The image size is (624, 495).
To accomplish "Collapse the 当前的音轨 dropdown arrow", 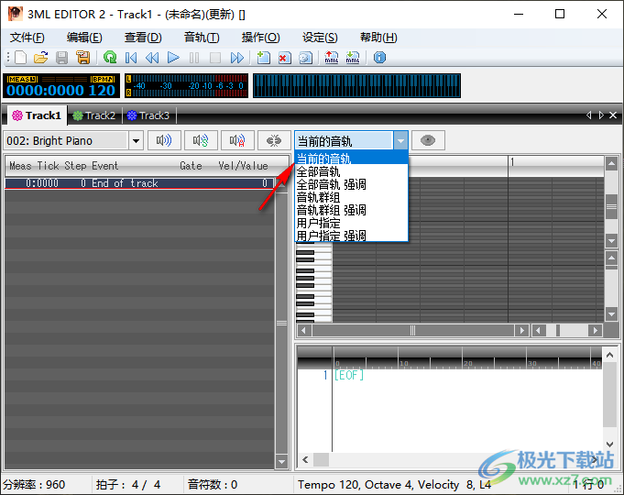I will (400, 140).
